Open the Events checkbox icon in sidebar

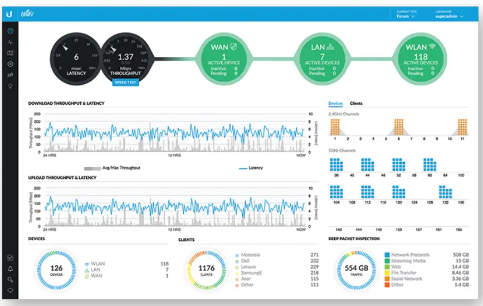coord(10,258)
